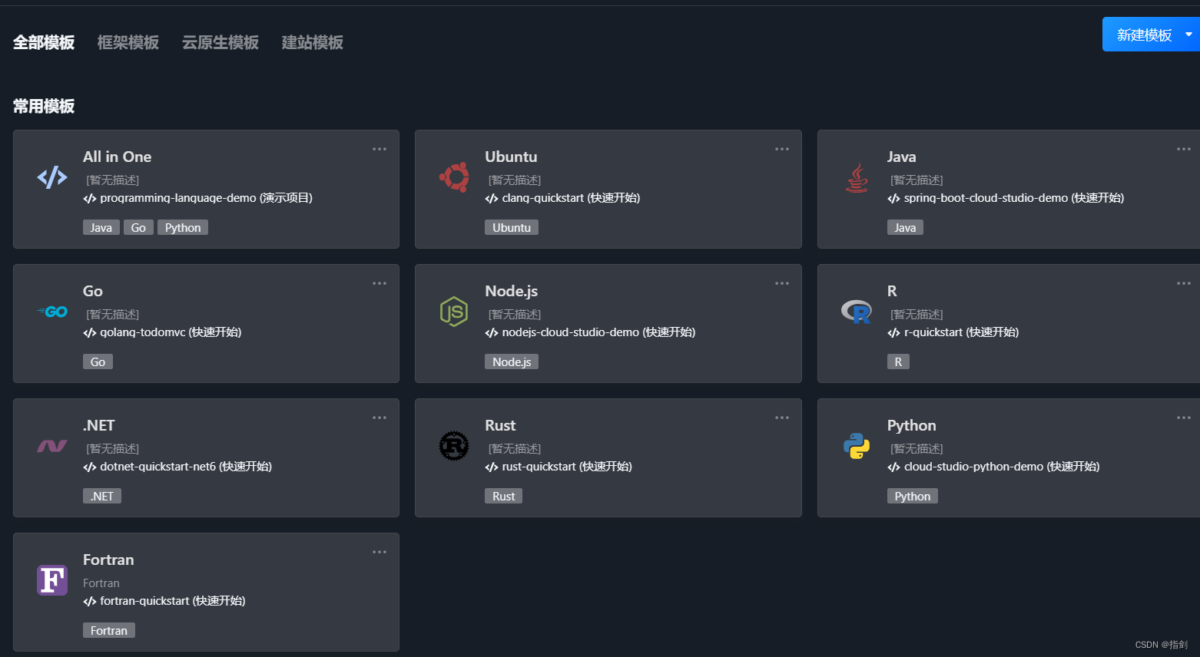Open the nodejs-cloud-studio-demo link

coord(590,332)
